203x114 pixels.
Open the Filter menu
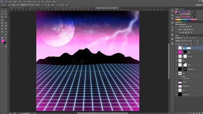pyautogui.click(x=35, y=2)
